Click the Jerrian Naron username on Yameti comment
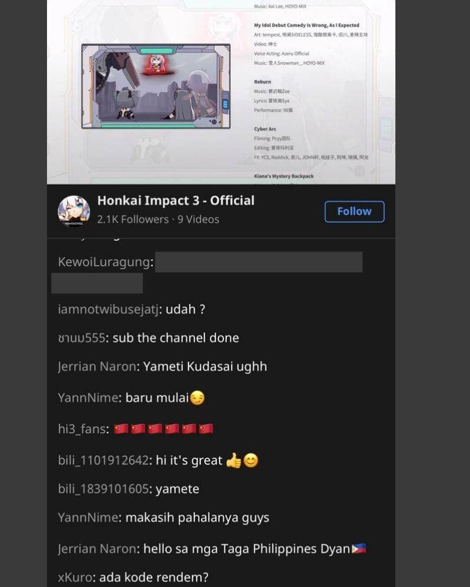Viewport: 470px width, 587px height. (97, 366)
